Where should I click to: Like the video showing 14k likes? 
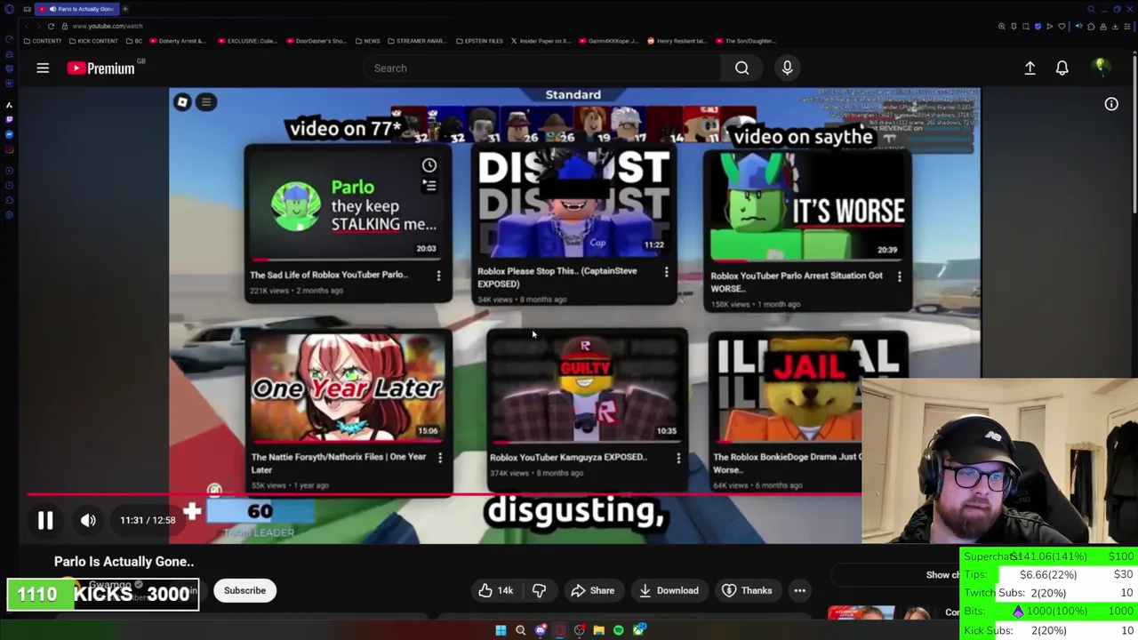point(496,590)
